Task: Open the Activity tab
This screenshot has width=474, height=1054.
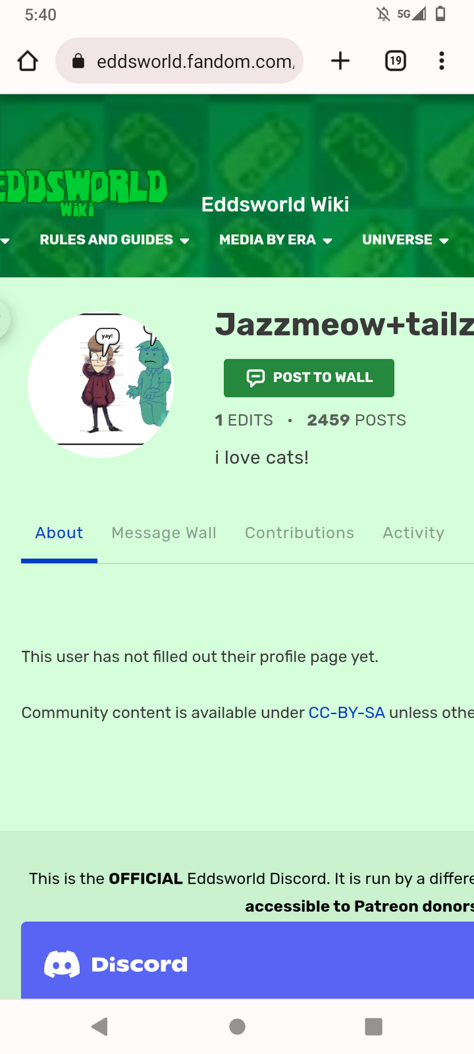Action: click(413, 533)
